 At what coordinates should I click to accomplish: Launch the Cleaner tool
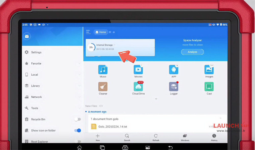[x=103, y=87]
